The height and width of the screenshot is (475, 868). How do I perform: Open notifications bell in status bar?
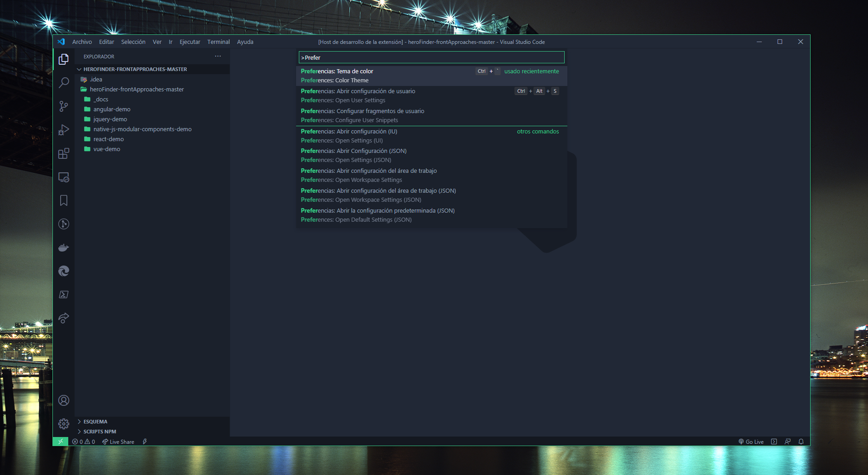point(801,442)
